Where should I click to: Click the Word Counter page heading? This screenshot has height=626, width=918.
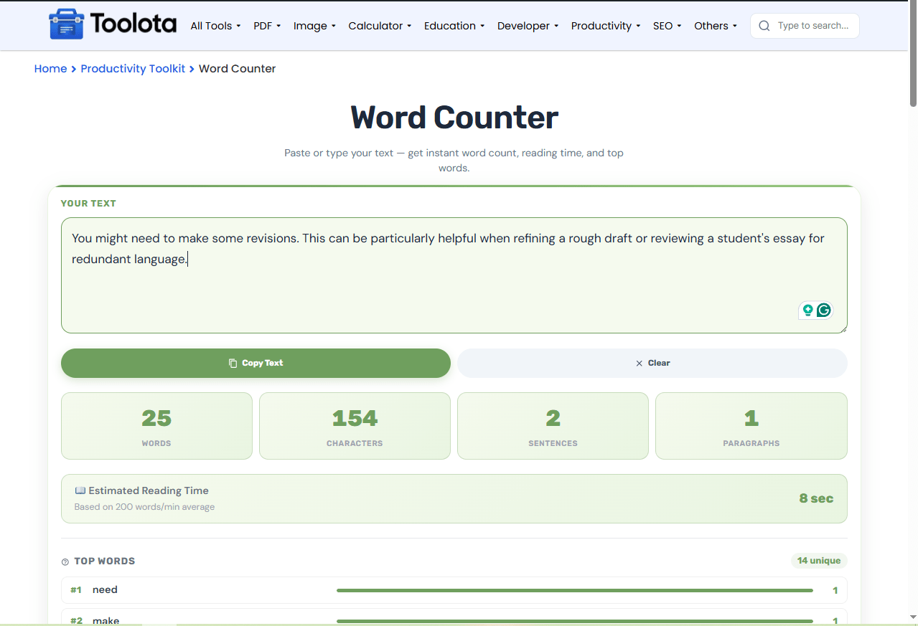click(x=454, y=118)
